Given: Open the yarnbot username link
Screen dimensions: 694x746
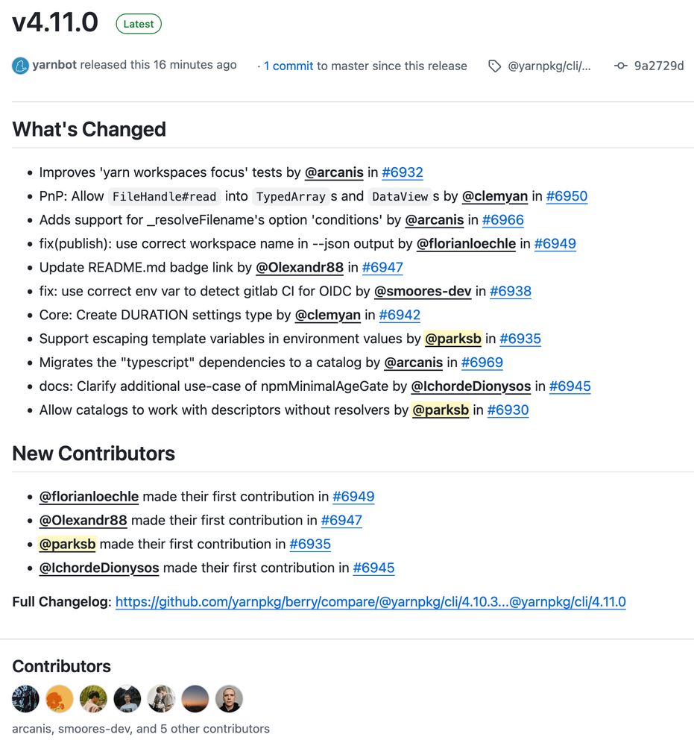Looking at the screenshot, I should tap(54, 65).
